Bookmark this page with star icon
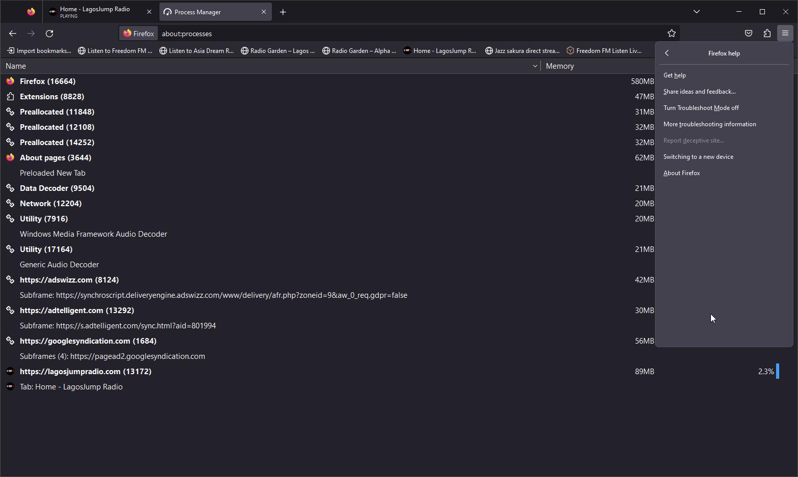Viewport: 798px width, 477px height. coord(672,34)
